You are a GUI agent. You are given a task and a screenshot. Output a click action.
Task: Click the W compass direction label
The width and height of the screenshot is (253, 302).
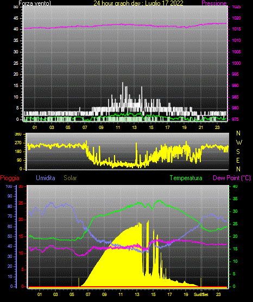239,143
